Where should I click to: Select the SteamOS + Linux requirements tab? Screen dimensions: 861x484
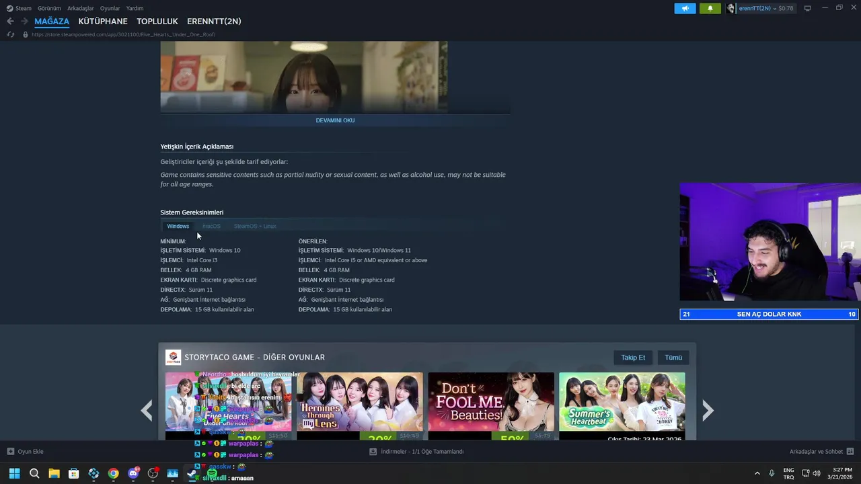pos(255,226)
